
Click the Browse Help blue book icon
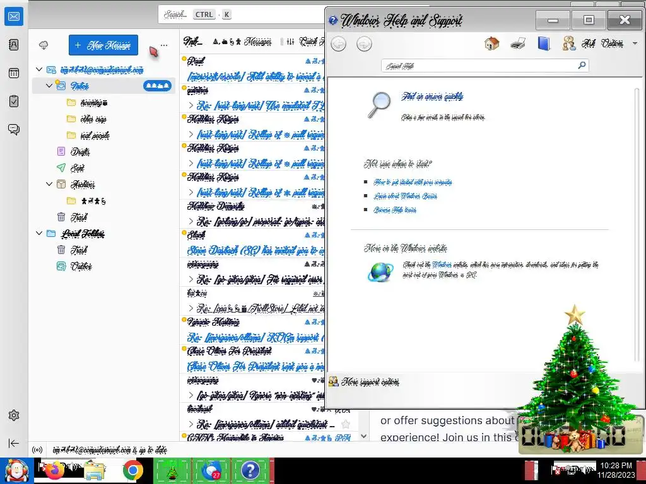[x=544, y=43]
